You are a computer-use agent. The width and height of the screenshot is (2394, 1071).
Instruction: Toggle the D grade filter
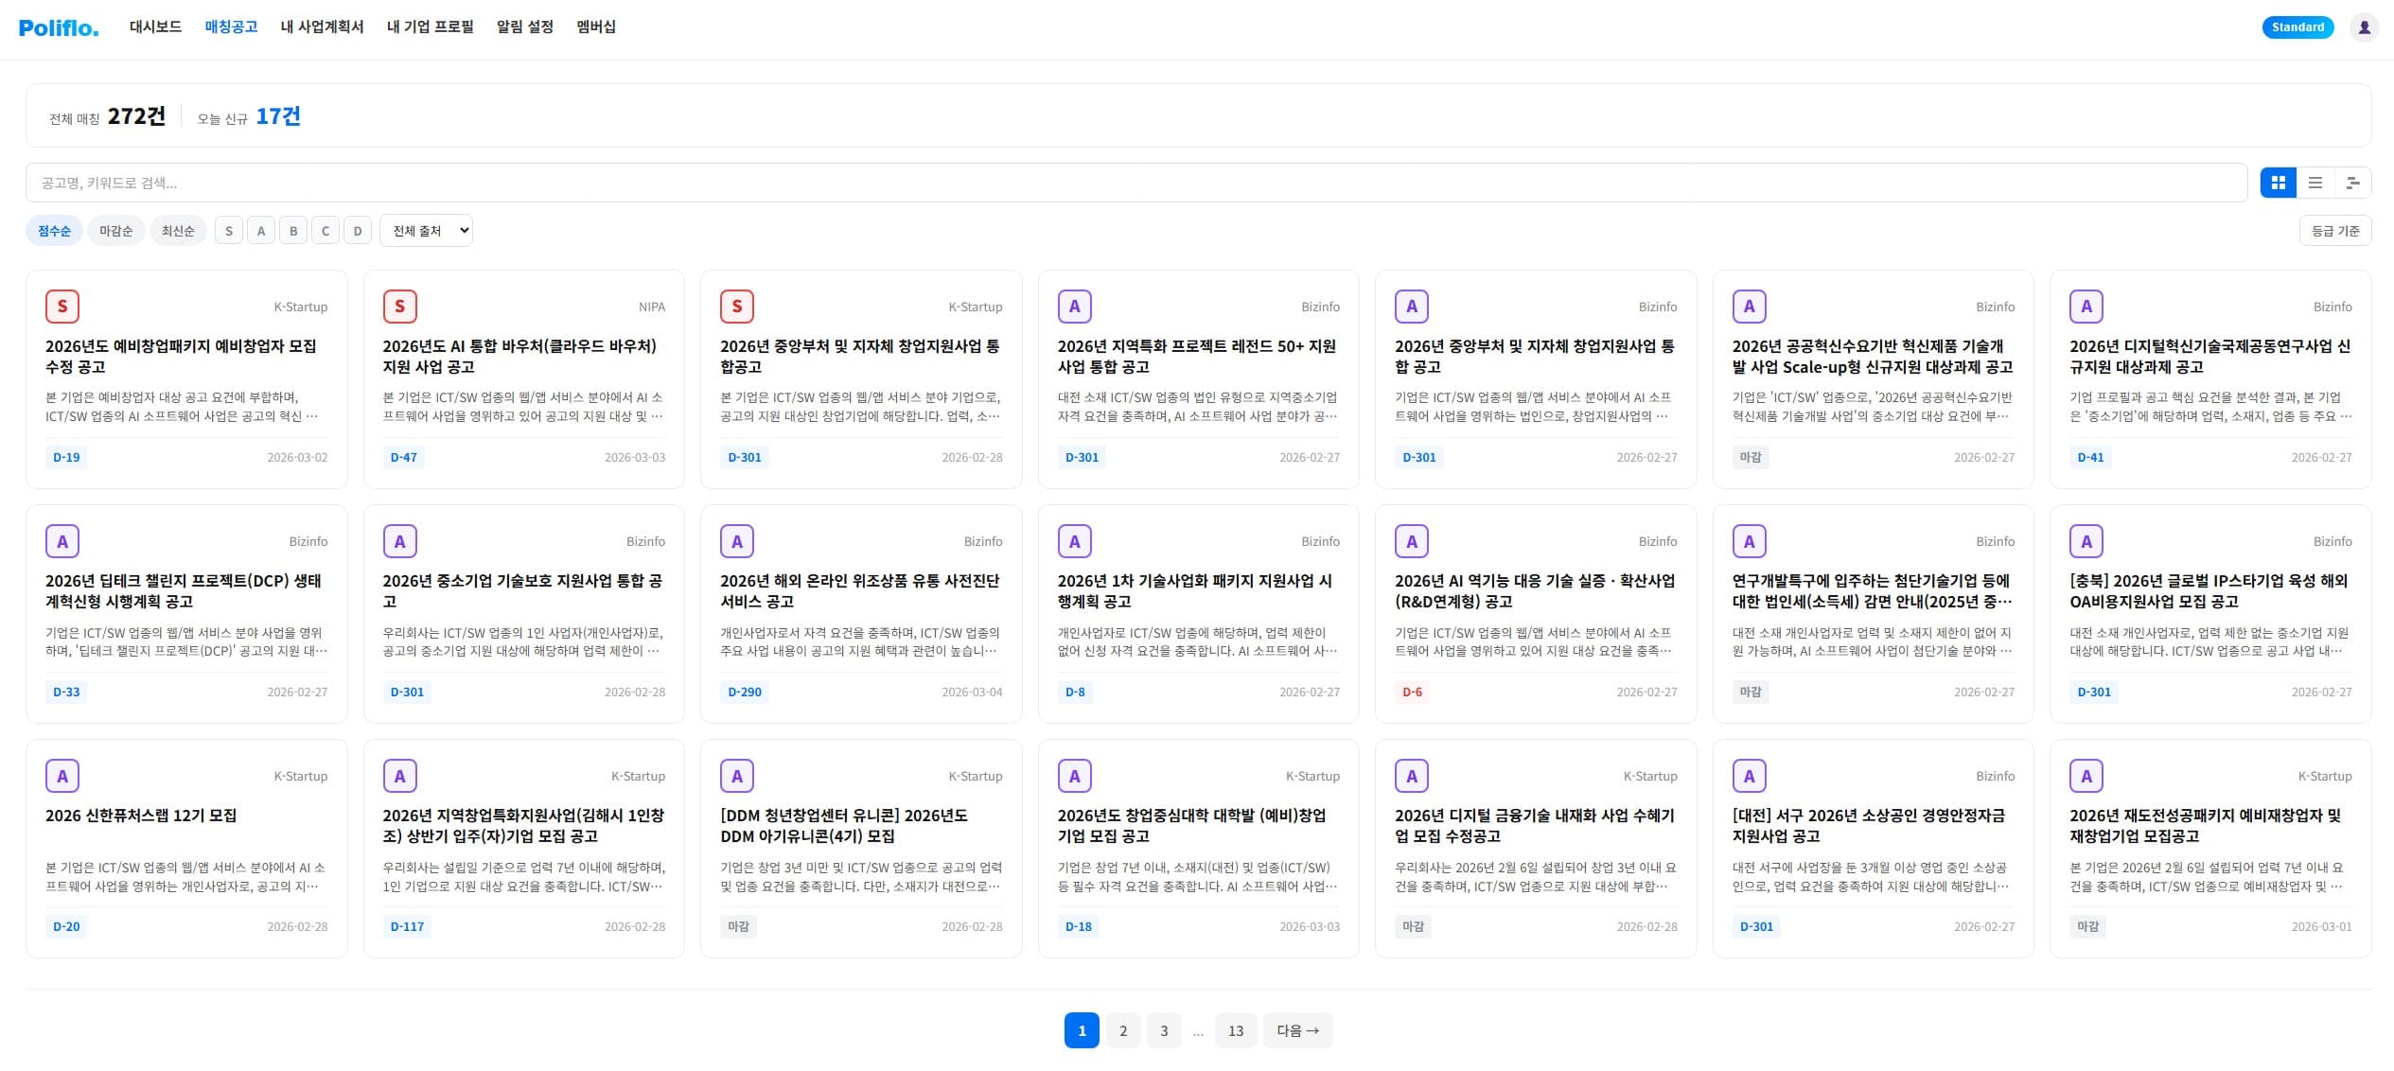357,230
